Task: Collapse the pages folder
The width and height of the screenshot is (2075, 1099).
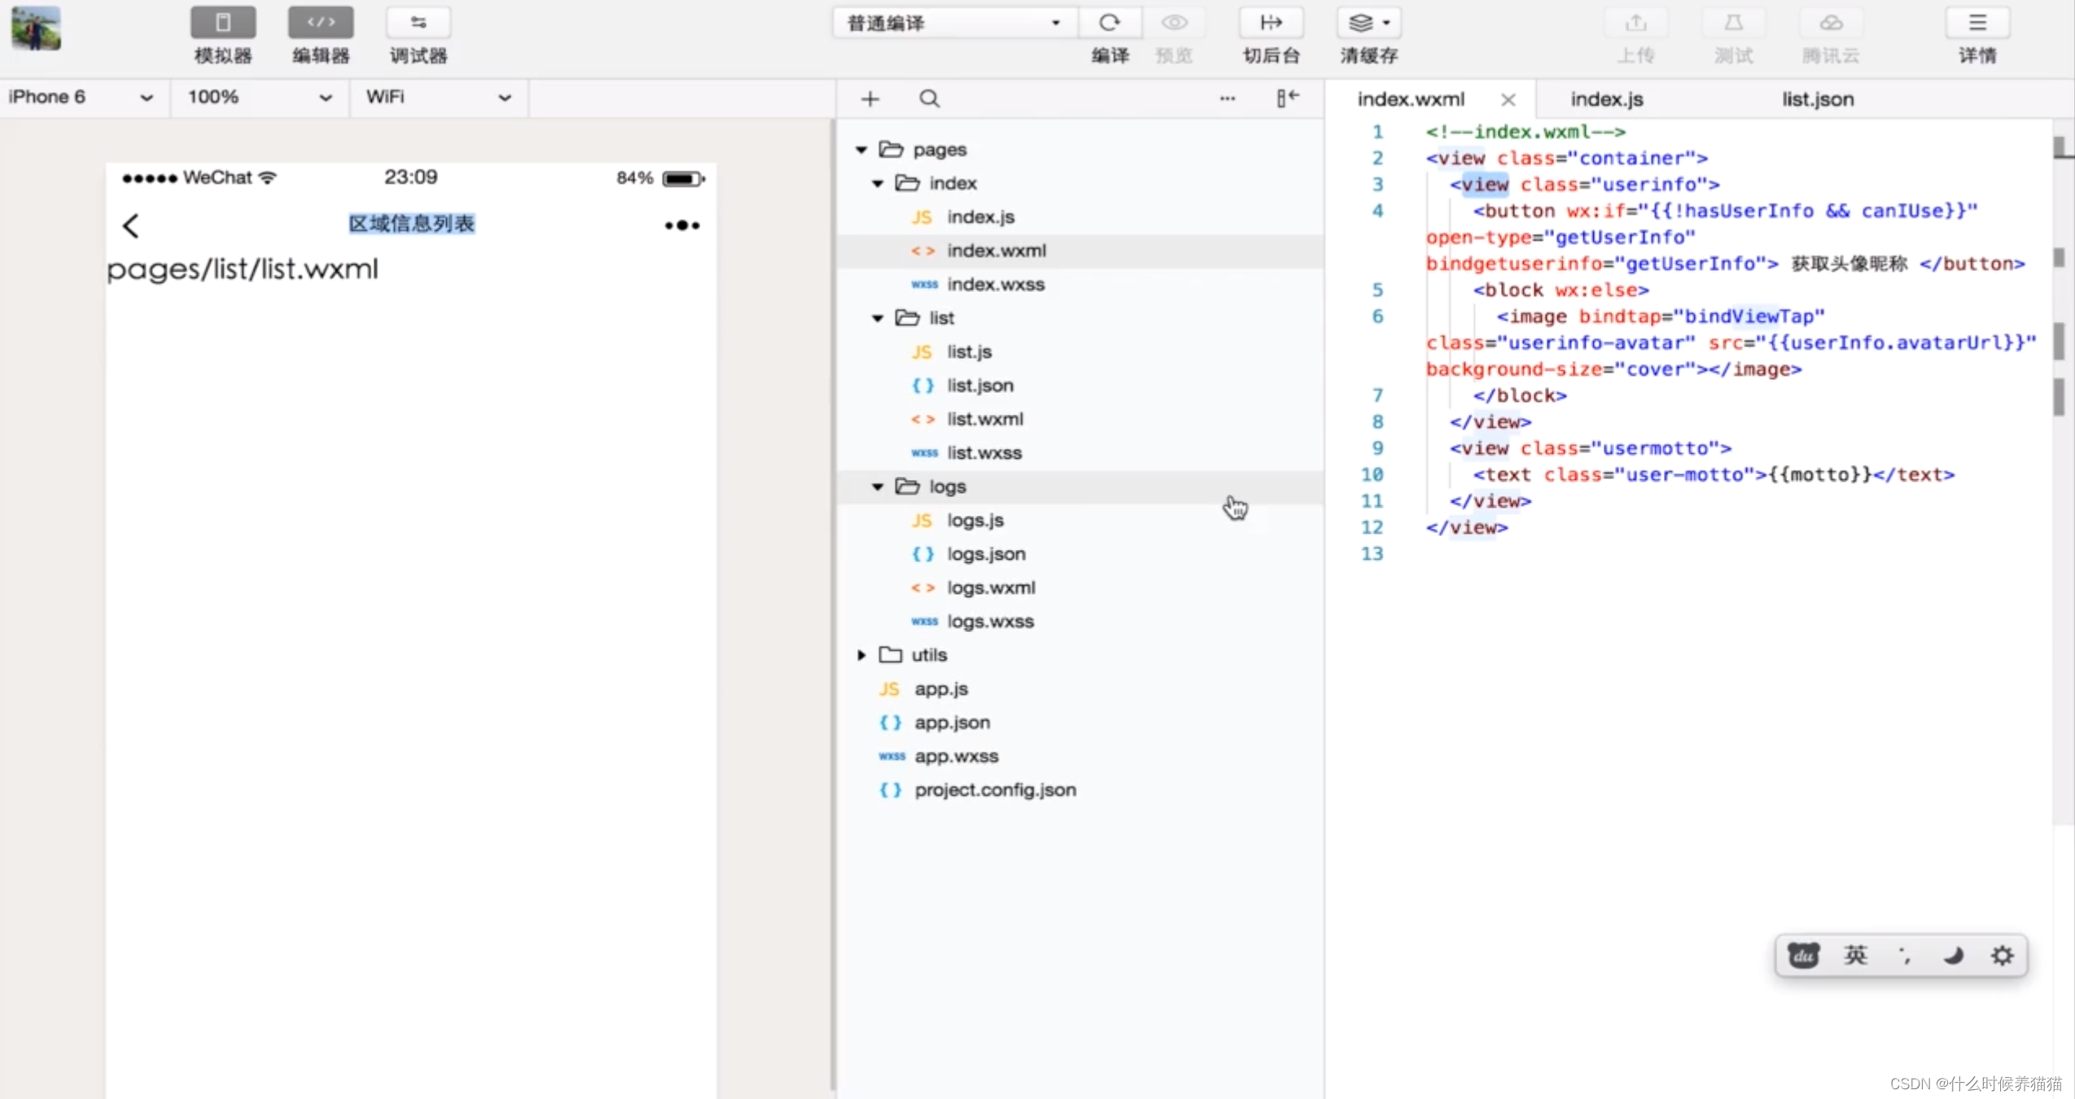Action: point(861,150)
